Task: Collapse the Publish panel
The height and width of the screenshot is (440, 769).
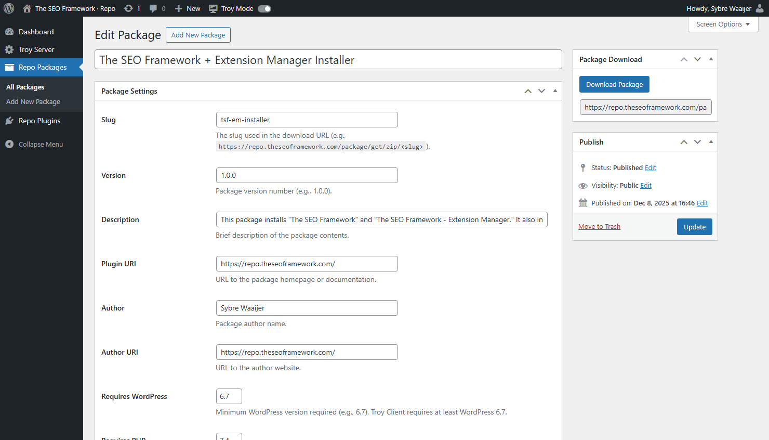Action: [x=711, y=141]
